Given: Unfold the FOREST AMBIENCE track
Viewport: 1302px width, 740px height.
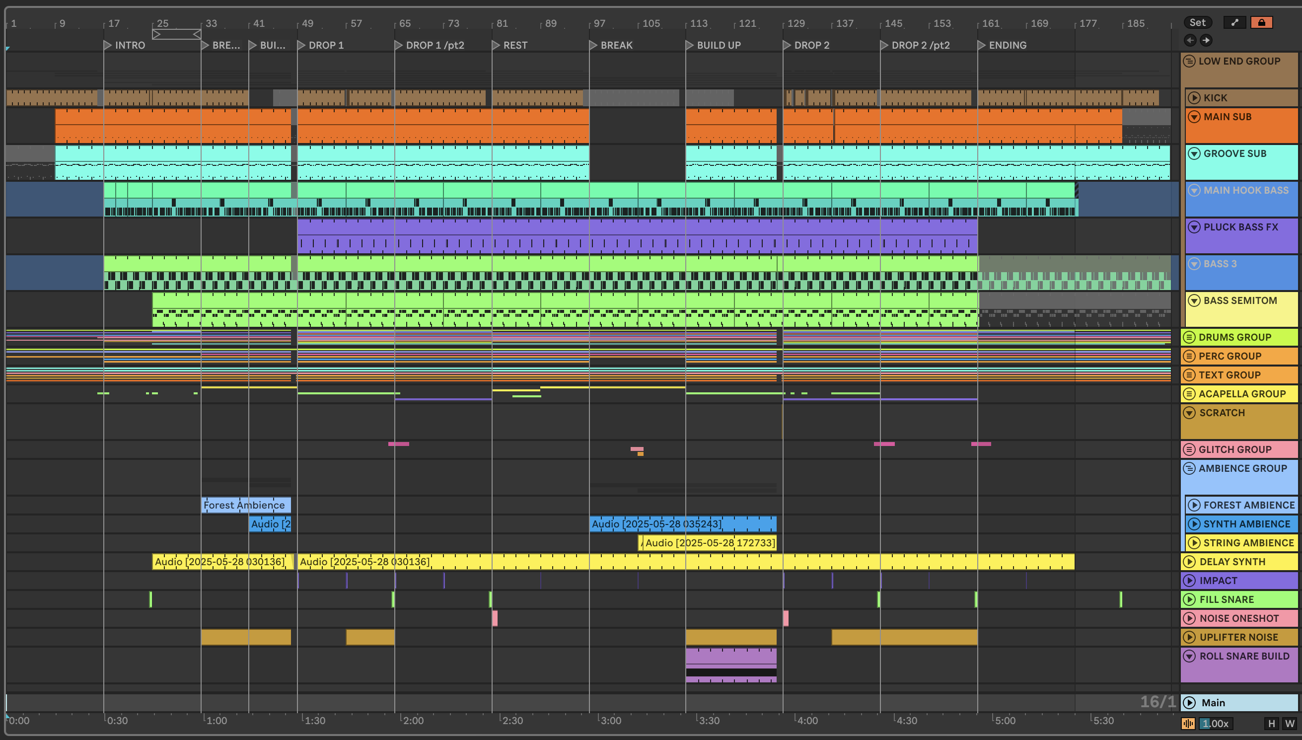Looking at the screenshot, I should tap(1194, 505).
